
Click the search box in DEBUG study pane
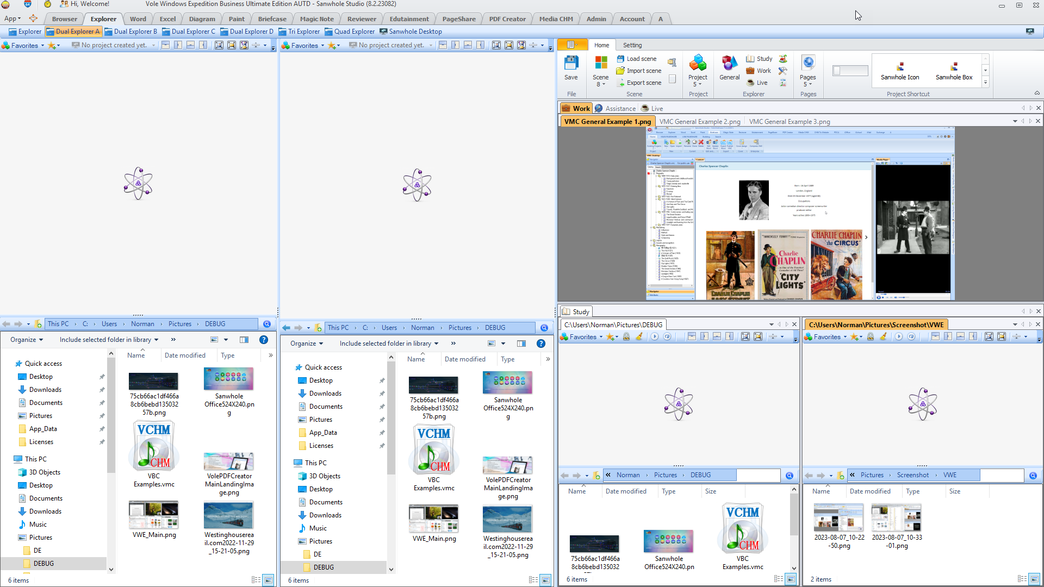coord(758,475)
